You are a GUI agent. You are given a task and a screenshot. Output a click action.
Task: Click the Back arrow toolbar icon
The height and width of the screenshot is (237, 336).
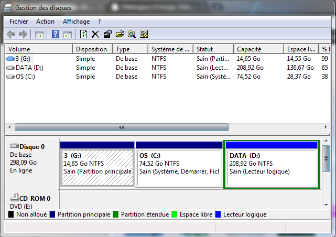point(11,34)
